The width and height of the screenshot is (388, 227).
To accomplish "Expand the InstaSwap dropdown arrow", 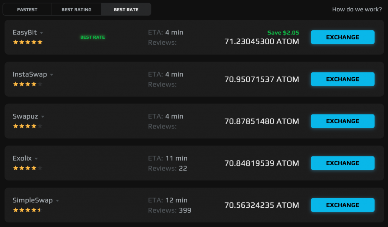I will (x=52, y=75).
